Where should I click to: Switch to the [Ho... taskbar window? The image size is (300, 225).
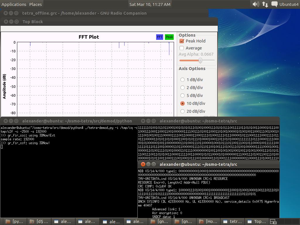pos(208,221)
